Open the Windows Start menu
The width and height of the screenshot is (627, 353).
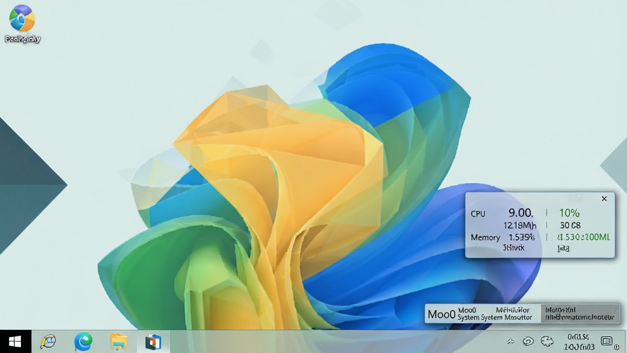15,342
